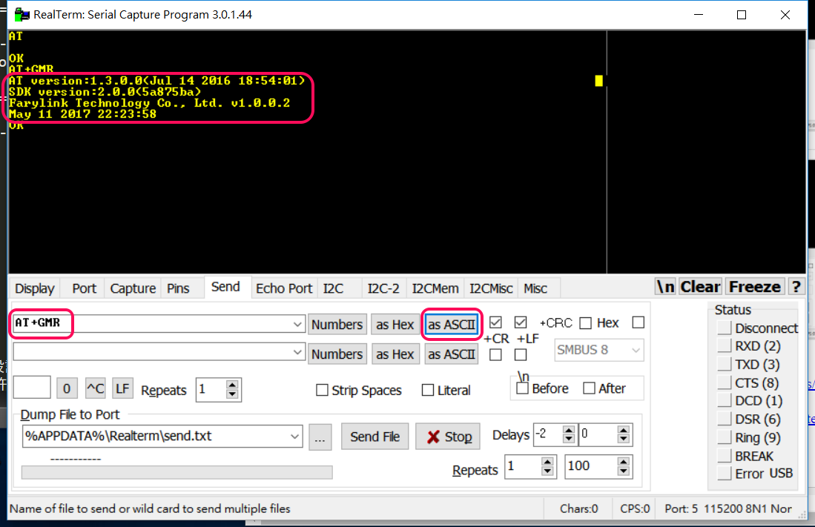This screenshot has width=815, height=527.
Task: Open the Capture tab
Action: click(x=132, y=288)
